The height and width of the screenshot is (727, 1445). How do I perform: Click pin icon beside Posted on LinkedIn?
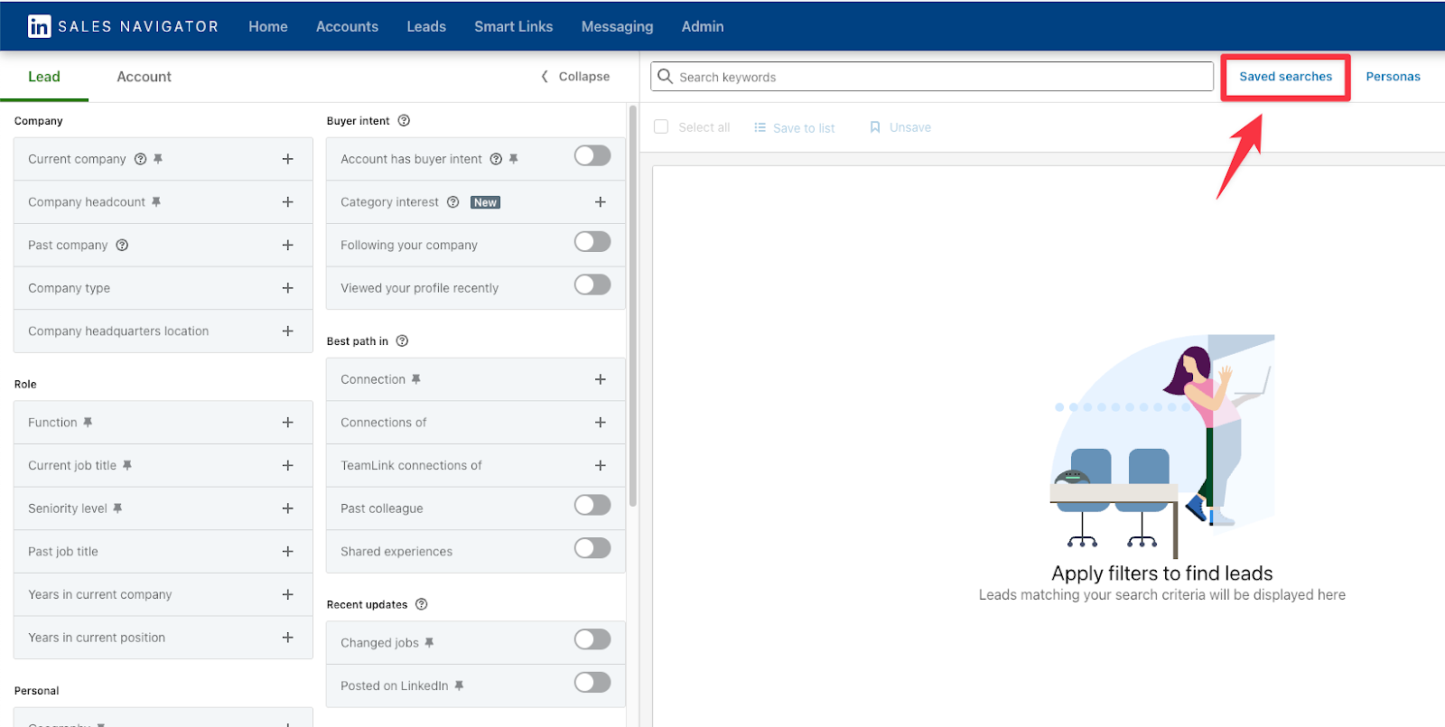[459, 686]
